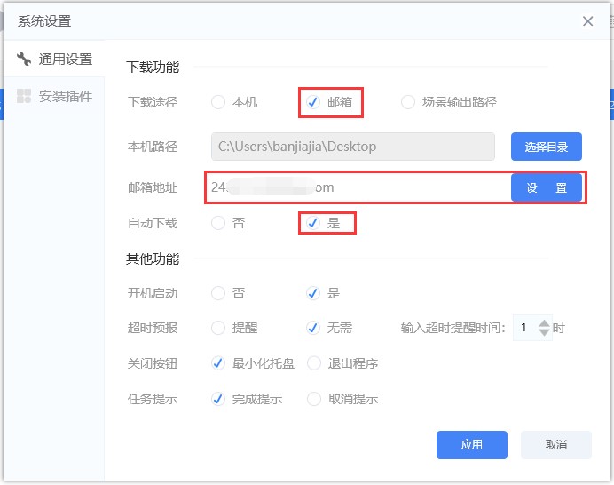Decrease timeout hours with down arrow

click(544, 332)
